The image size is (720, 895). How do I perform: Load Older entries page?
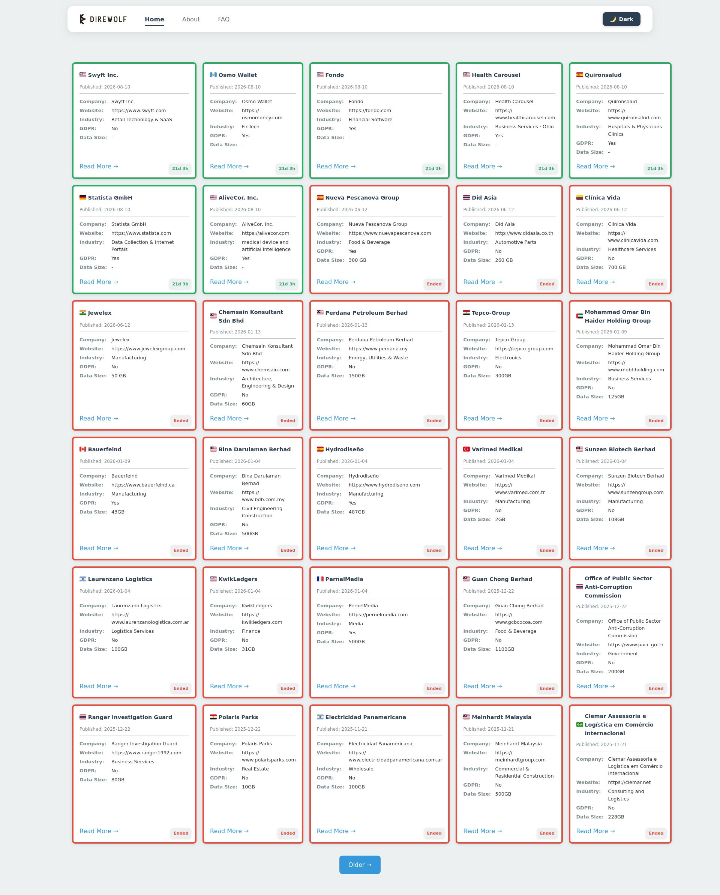[360, 865]
